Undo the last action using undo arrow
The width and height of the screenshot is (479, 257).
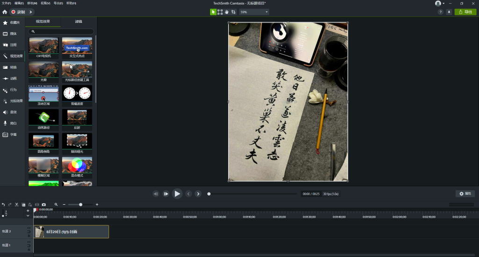3,205
